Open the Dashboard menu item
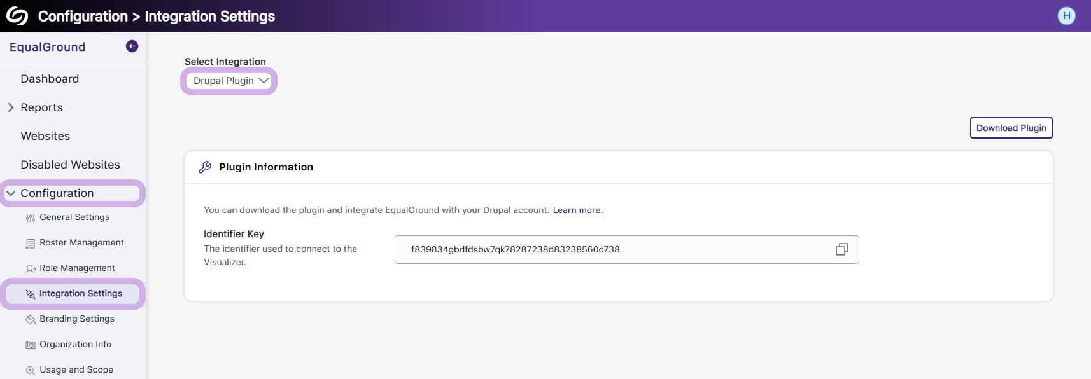The height and width of the screenshot is (379, 1091). [x=50, y=79]
